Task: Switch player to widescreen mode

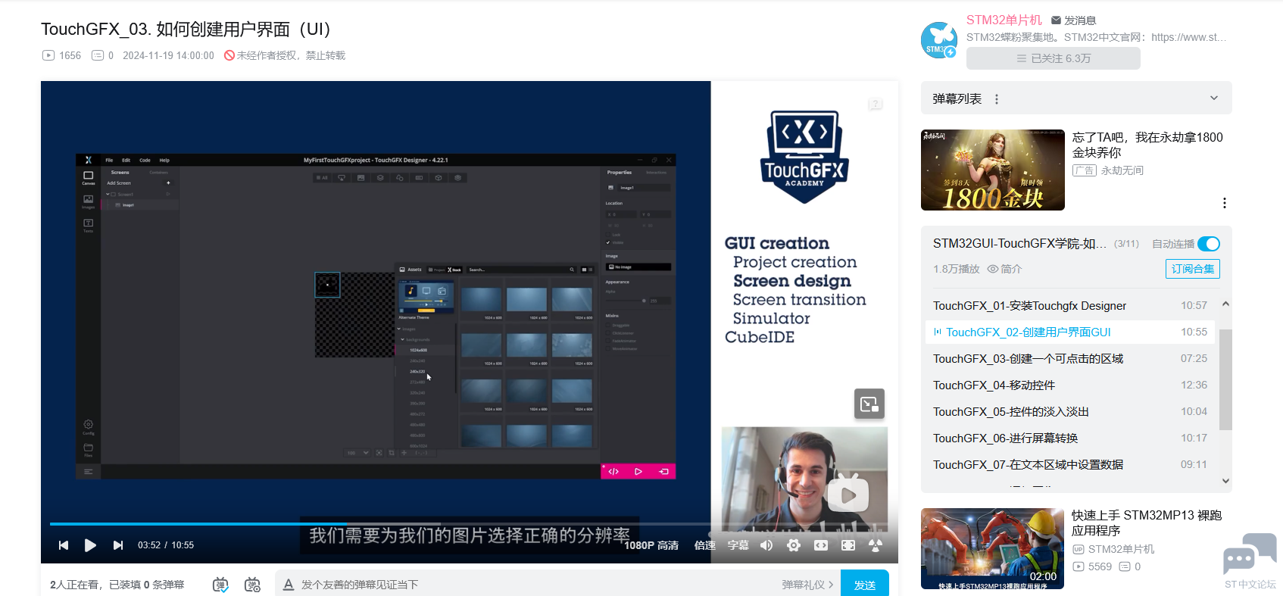Action: pyautogui.click(x=821, y=545)
